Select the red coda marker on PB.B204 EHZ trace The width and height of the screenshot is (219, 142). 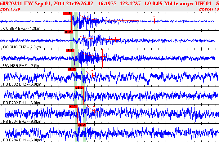pyautogui.click(x=94, y=111)
